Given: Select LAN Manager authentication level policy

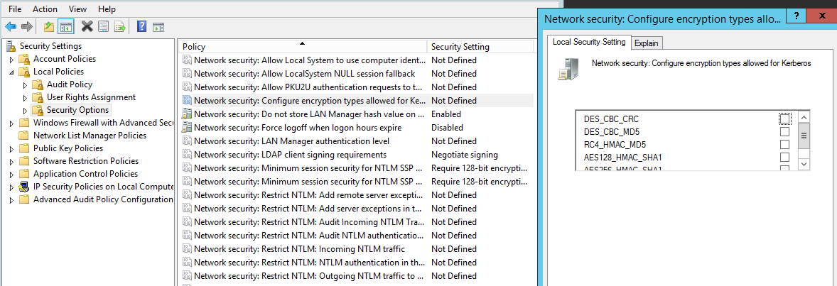Looking at the screenshot, I should click(291, 141).
